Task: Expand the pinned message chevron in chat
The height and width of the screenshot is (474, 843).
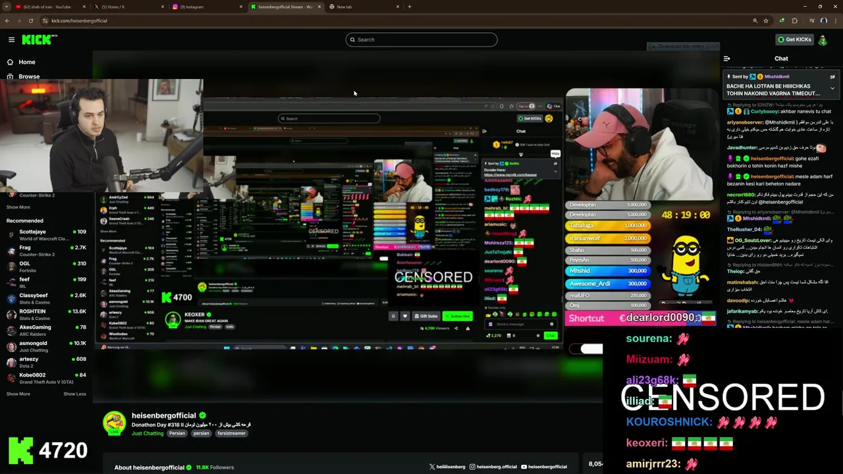Action: pyautogui.click(x=832, y=88)
